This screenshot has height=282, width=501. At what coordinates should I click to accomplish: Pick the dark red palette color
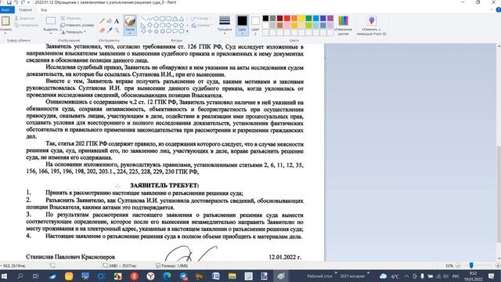click(x=280, y=18)
